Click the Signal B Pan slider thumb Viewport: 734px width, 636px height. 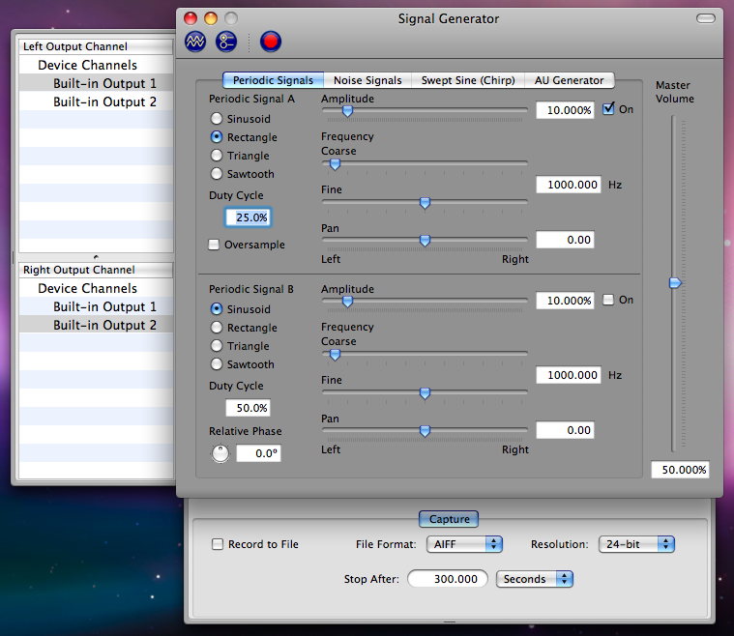(426, 430)
